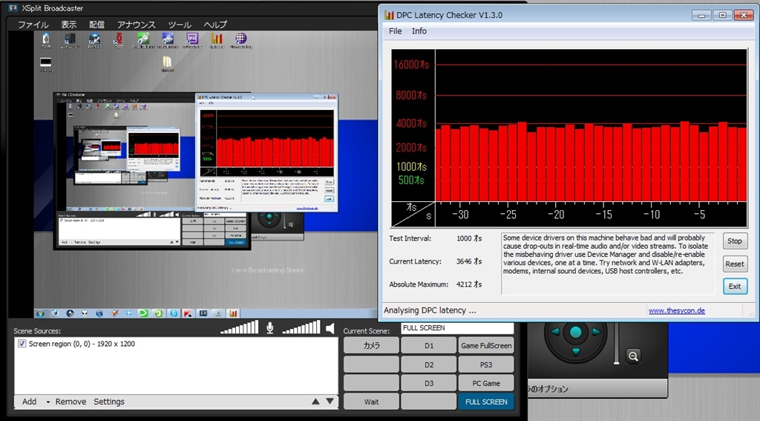Uncheck the Screen region scene source

[22, 343]
